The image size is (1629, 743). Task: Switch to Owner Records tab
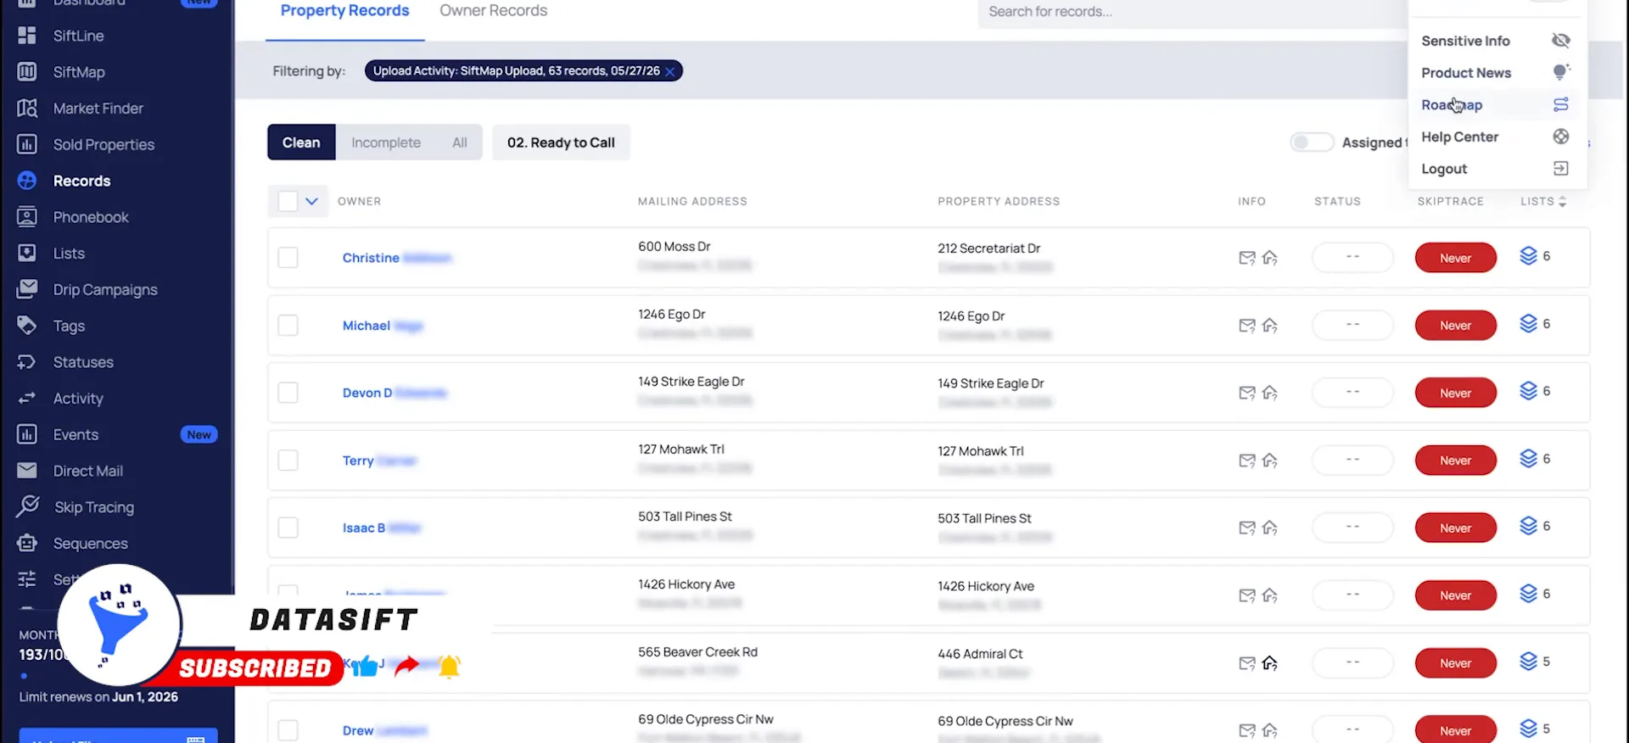coord(493,11)
